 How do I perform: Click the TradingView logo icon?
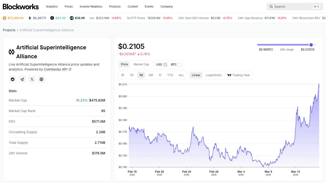point(229,75)
